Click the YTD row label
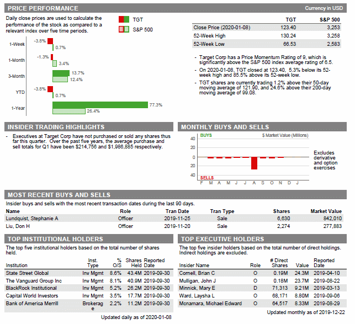The height and width of the screenshot is (324, 355). [20, 92]
